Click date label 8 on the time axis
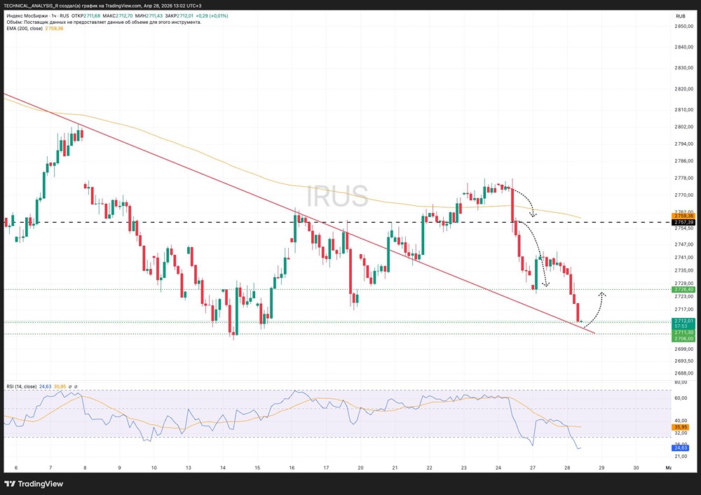Image resolution: width=701 pixels, height=495 pixels. click(x=85, y=468)
